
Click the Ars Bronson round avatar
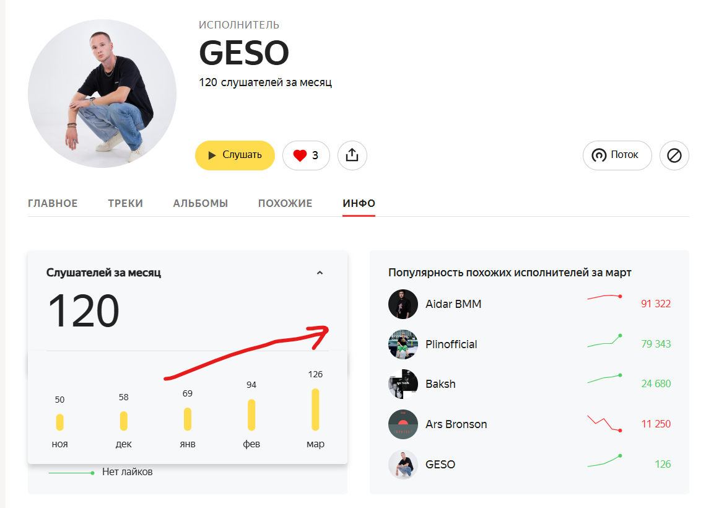pos(403,424)
